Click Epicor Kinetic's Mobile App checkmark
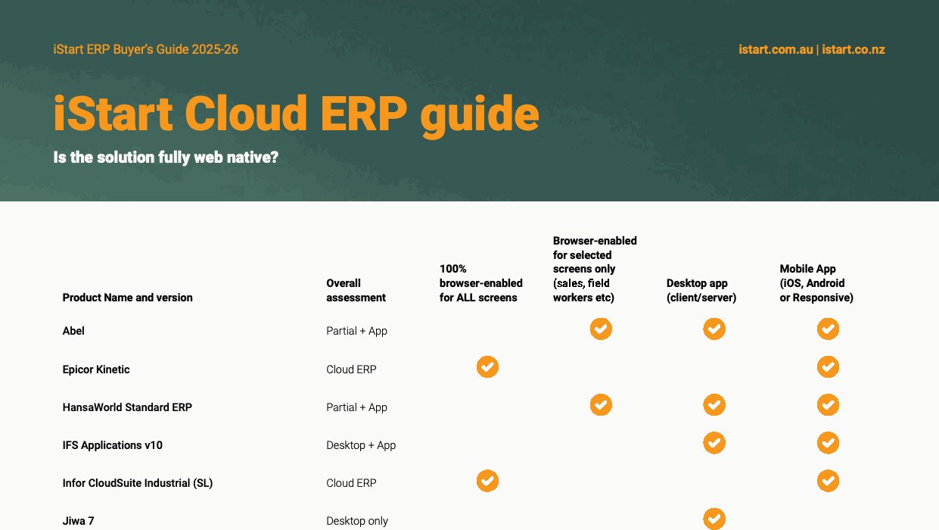939x530 pixels. click(x=828, y=367)
